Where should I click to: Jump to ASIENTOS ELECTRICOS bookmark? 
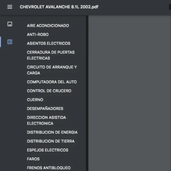pos(48,43)
